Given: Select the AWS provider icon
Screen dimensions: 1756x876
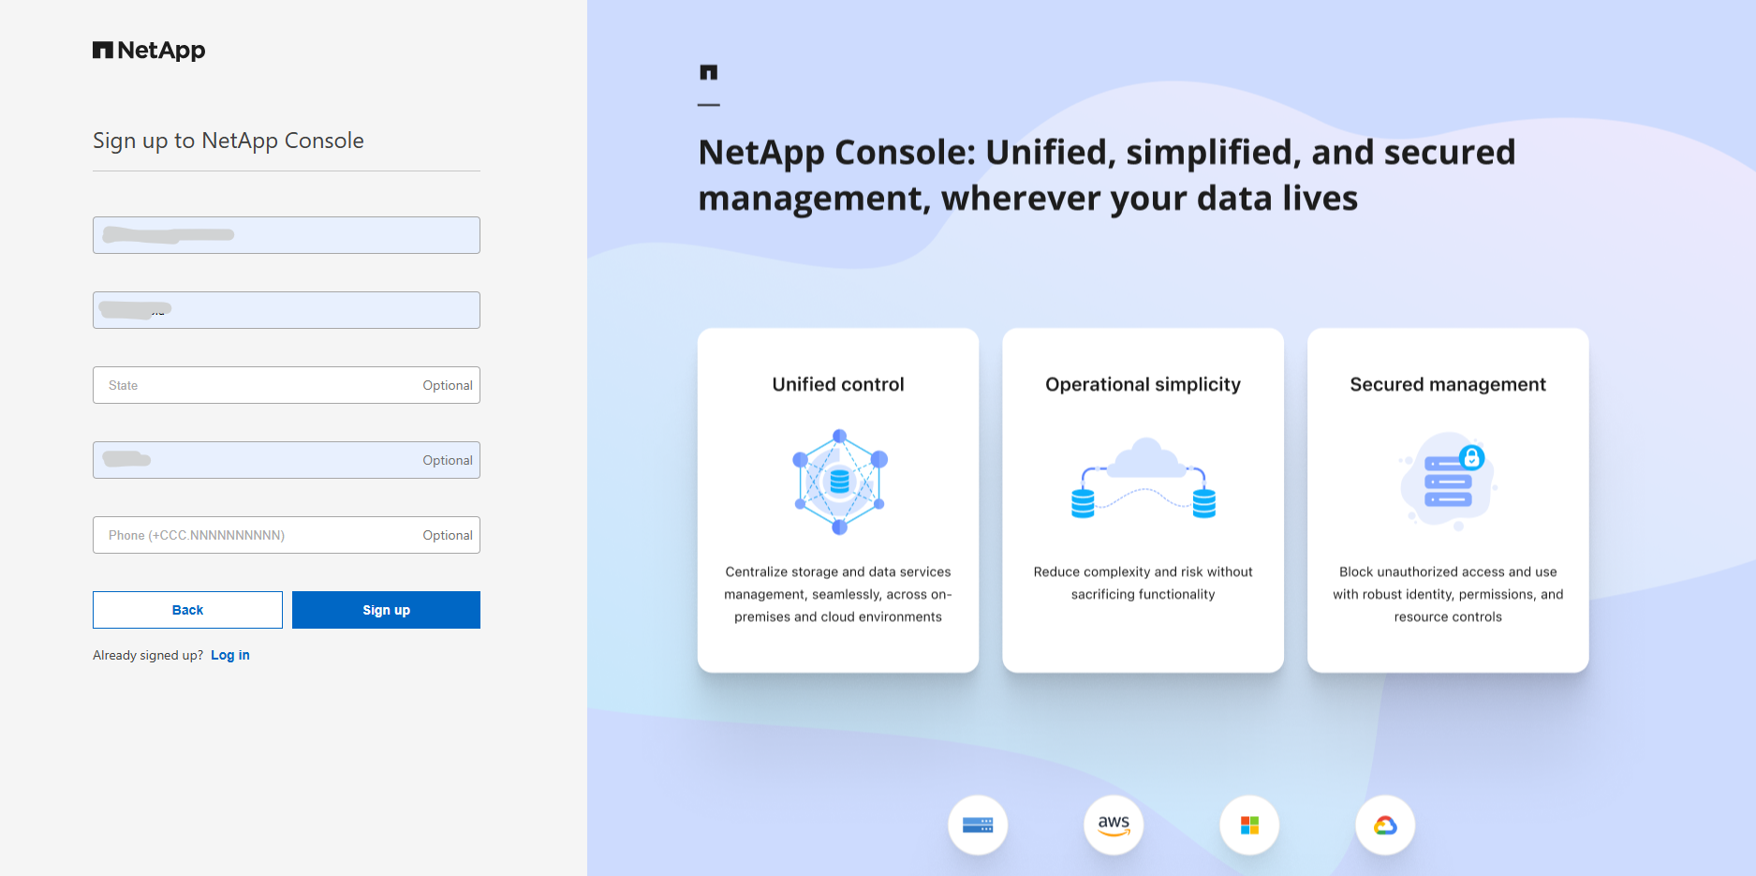Looking at the screenshot, I should click(1114, 824).
